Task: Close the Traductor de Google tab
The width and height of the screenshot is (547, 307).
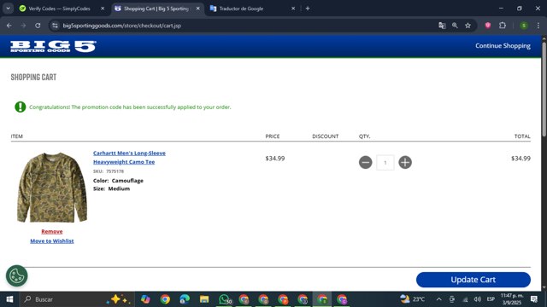Action: click(x=293, y=9)
